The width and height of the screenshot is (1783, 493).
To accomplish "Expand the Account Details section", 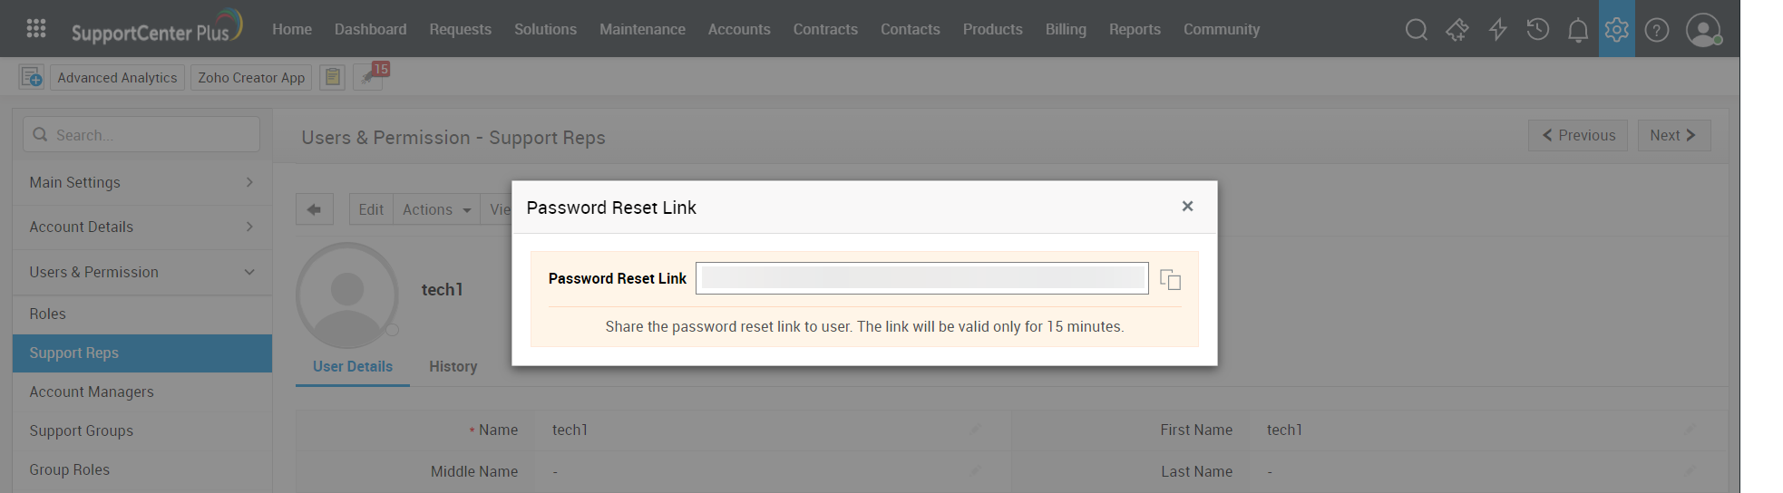I will pyautogui.click(x=141, y=227).
